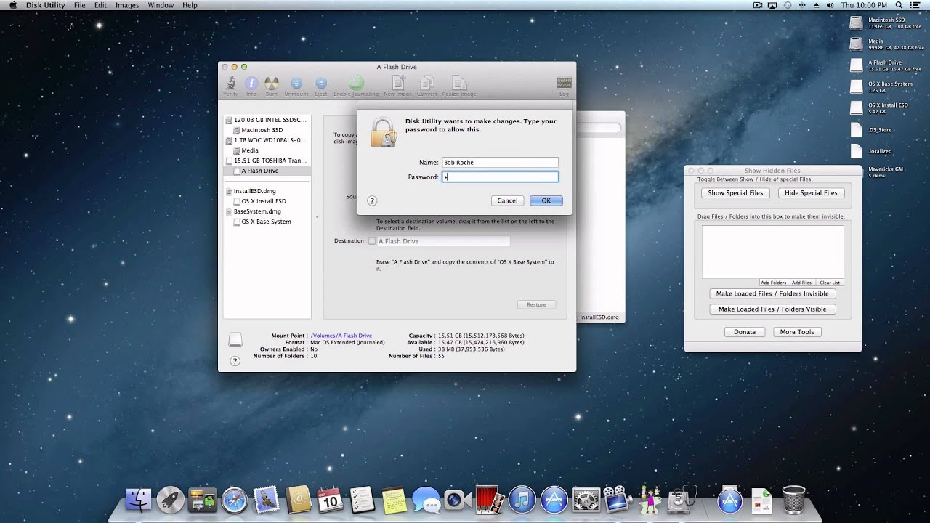Open Spotlight search in the menu bar

tap(899, 5)
